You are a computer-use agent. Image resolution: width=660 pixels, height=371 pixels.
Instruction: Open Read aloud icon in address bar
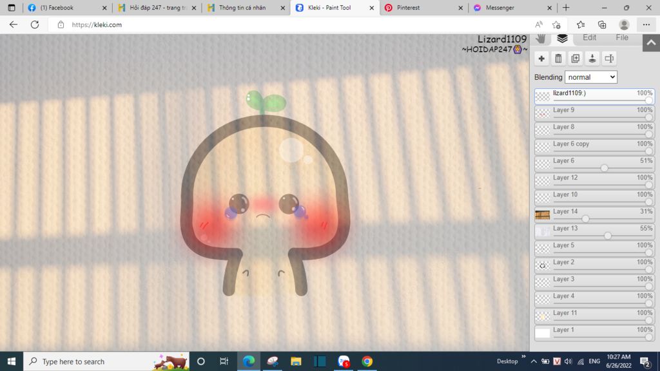tap(539, 24)
